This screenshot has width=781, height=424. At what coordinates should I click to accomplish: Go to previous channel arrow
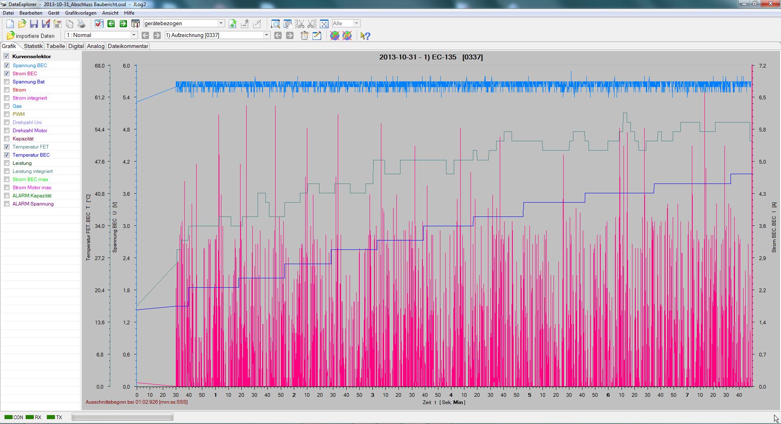[x=145, y=35]
